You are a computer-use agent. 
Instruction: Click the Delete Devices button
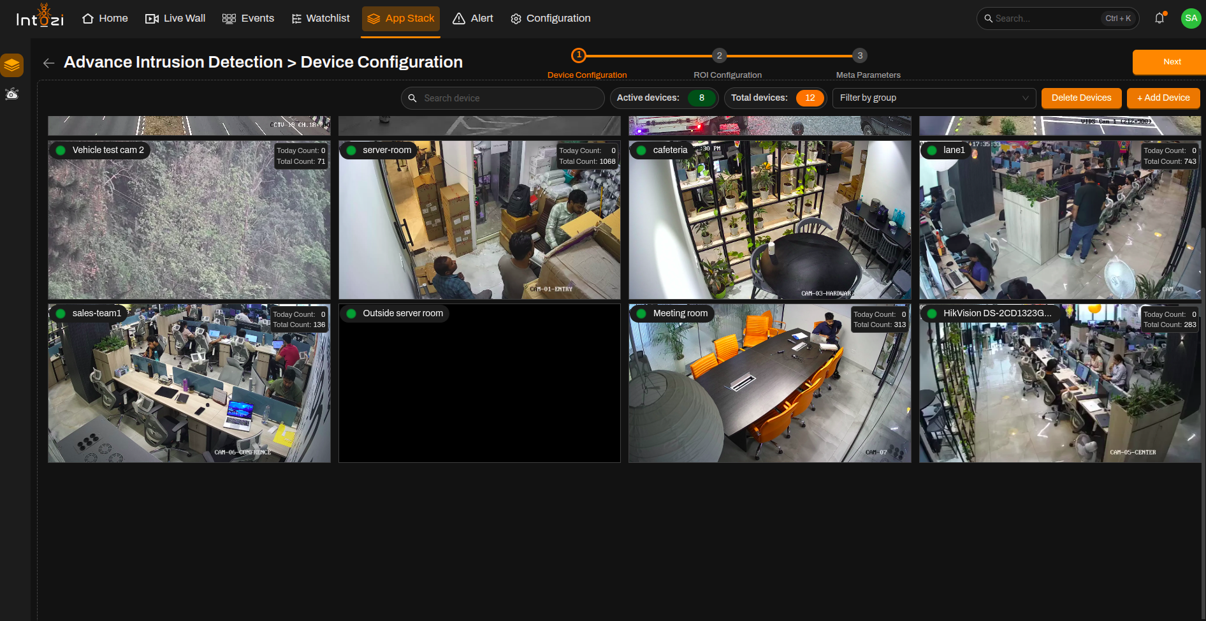click(x=1081, y=98)
